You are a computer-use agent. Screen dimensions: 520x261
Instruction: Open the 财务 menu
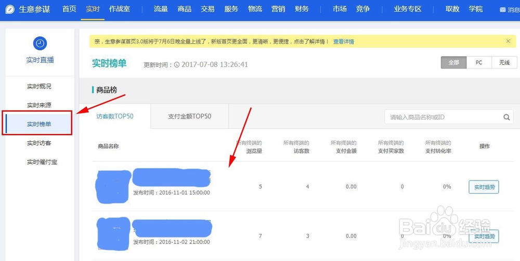(x=302, y=9)
